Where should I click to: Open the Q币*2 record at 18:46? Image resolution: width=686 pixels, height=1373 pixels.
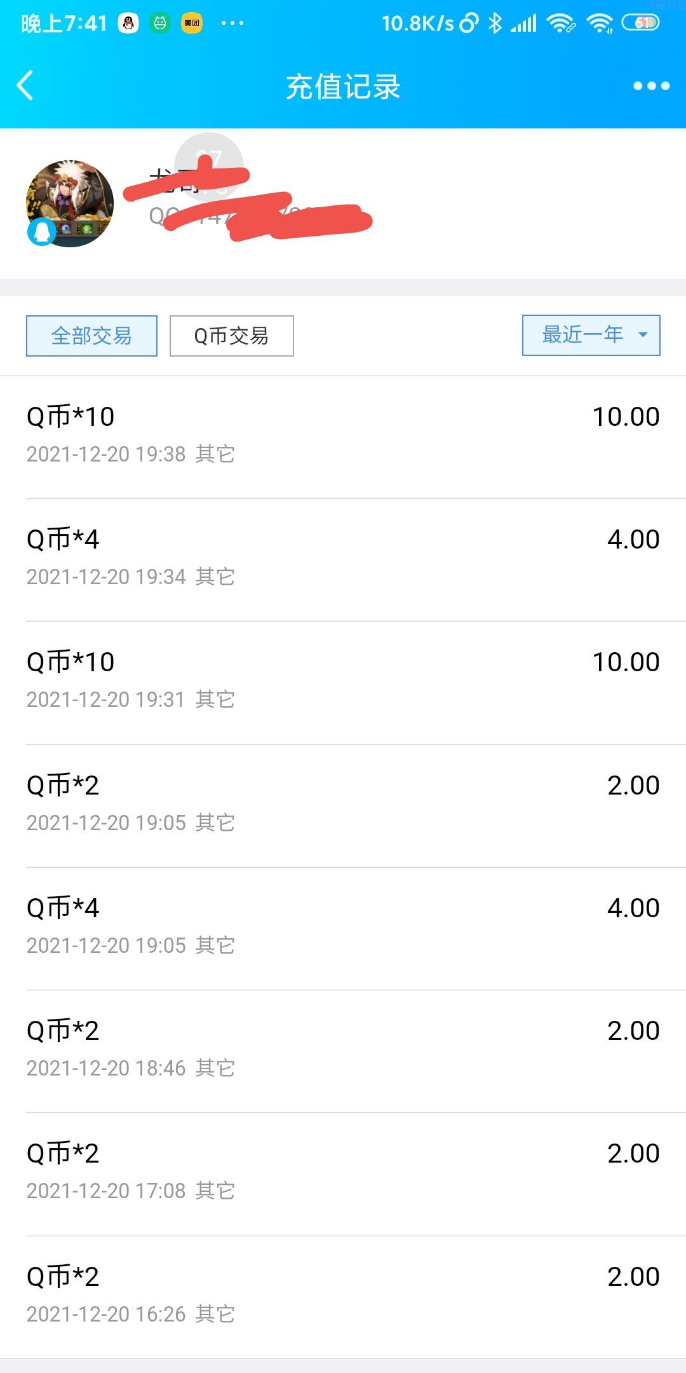(x=343, y=1048)
